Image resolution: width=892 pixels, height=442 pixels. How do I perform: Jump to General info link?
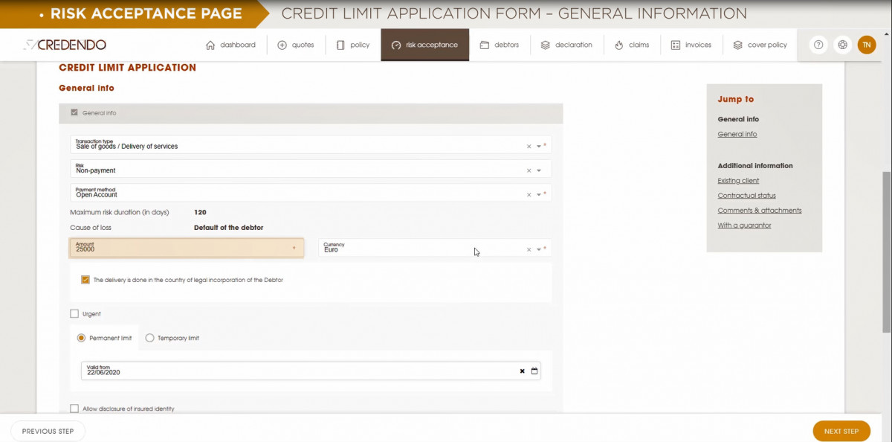pyautogui.click(x=737, y=134)
